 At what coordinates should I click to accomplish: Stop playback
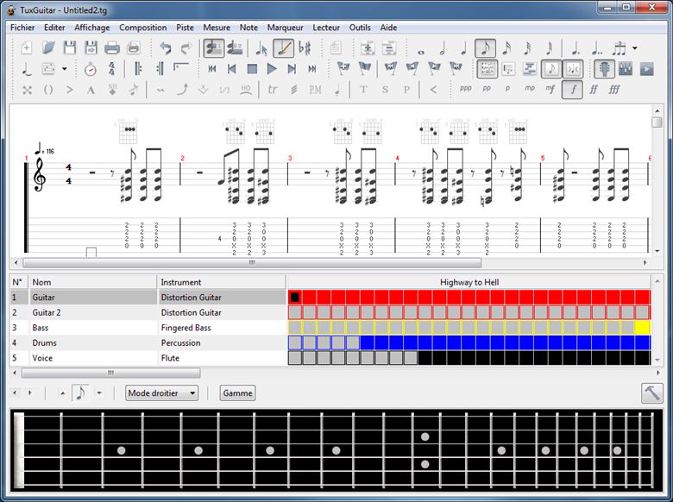[x=252, y=69]
